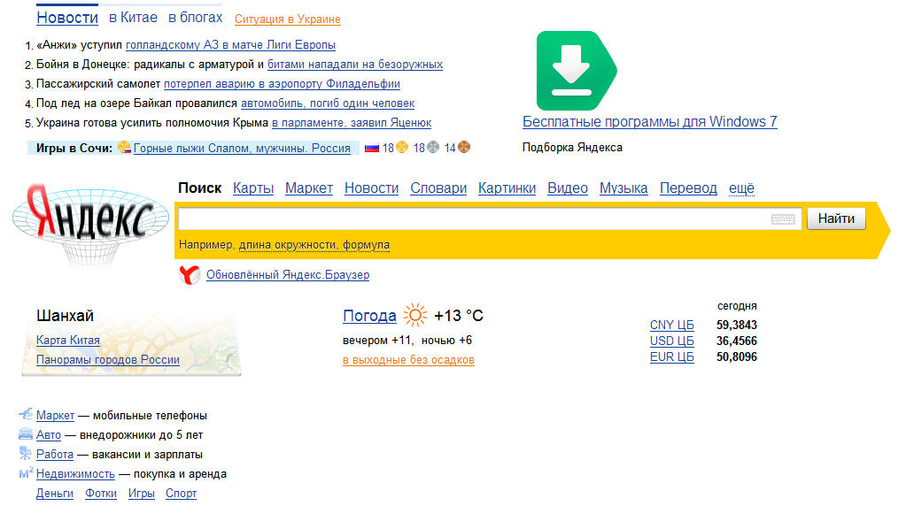The height and width of the screenshot is (506, 906).
Task: Open the Деньги link
Action: pyautogui.click(x=54, y=494)
